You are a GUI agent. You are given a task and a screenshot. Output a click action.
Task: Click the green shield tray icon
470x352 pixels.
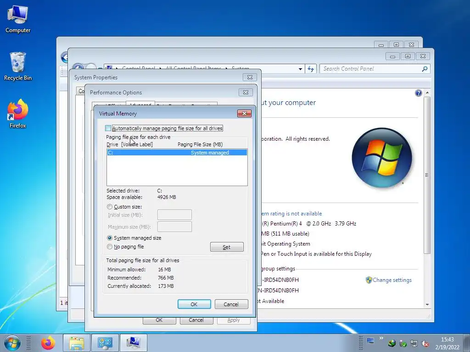[x=403, y=343]
